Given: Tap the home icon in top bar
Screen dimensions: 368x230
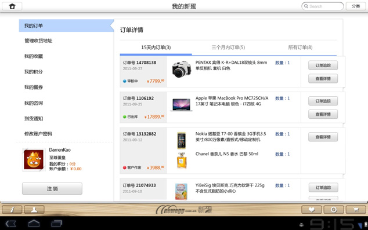Looking at the screenshot, I should point(12,6).
